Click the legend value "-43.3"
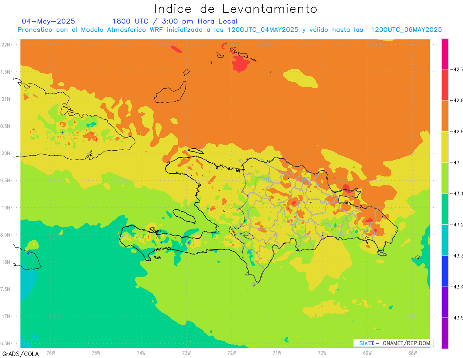 click(456, 256)
